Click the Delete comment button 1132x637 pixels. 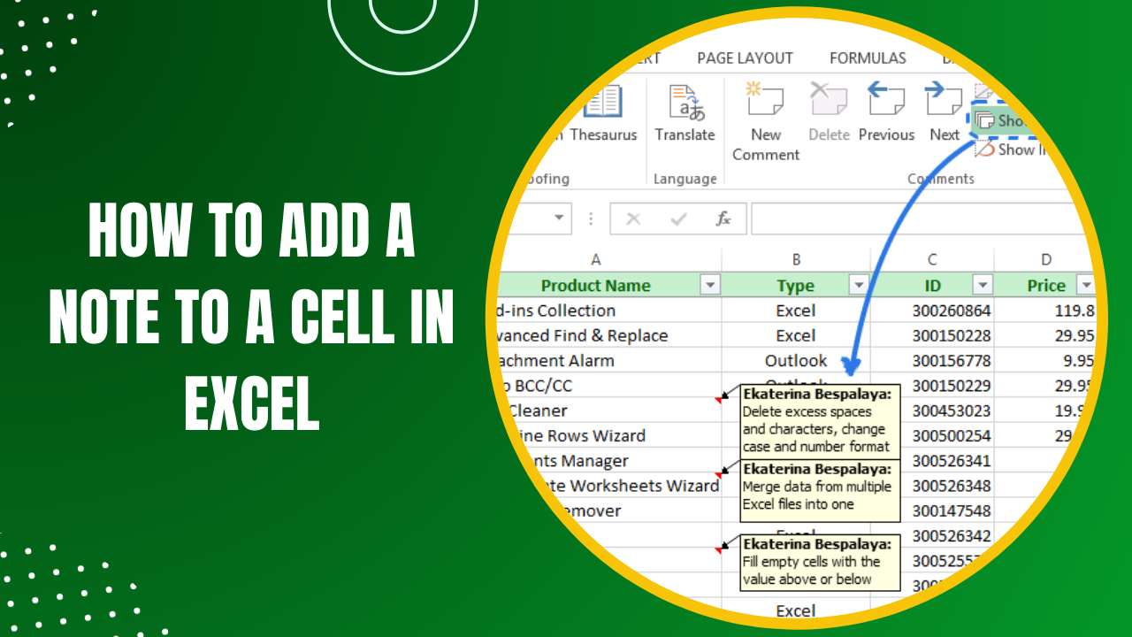[829, 113]
